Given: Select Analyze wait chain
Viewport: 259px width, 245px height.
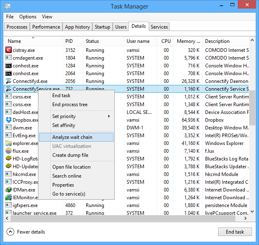Looking at the screenshot, I should (76, 137).
